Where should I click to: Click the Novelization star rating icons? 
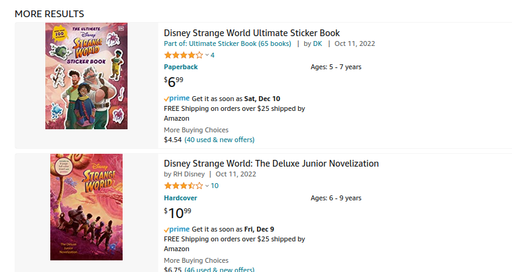point(183,186)
